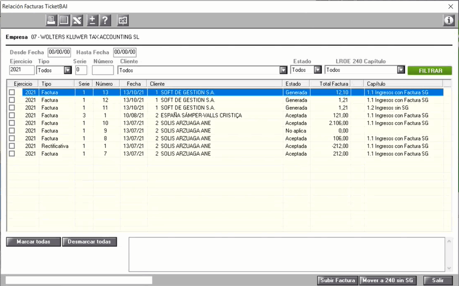Image resolution: width=459 pixels, height=286 pixels.
Task: Check the box on the Rectificativa row
Action: pyautogui.click(x=12, y=146)
